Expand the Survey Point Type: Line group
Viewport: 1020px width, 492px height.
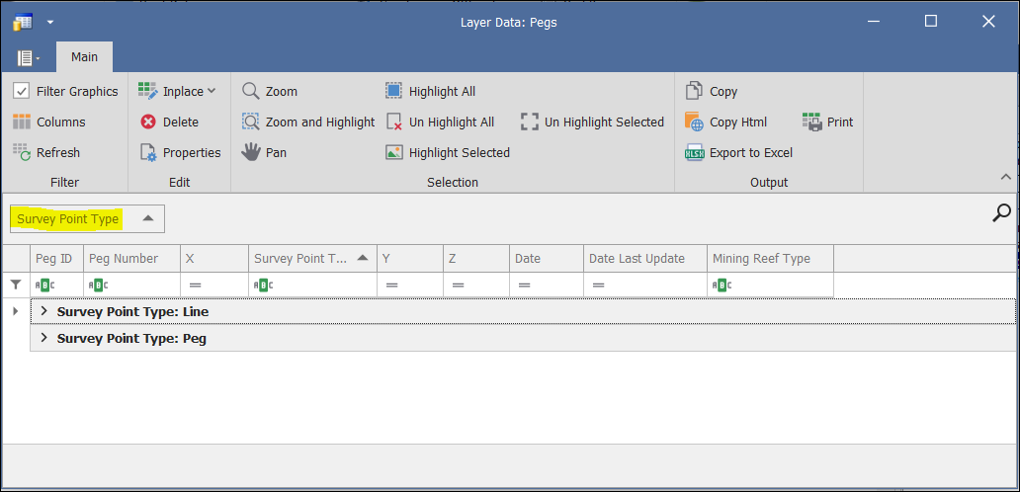click(x=43, y=311)
